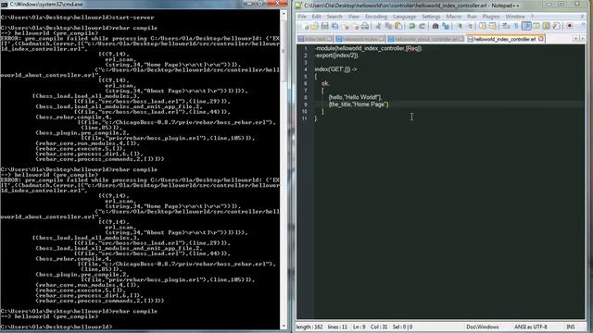
Task: Click the Zoom In toolbar icon
Action: pos(460,26)
